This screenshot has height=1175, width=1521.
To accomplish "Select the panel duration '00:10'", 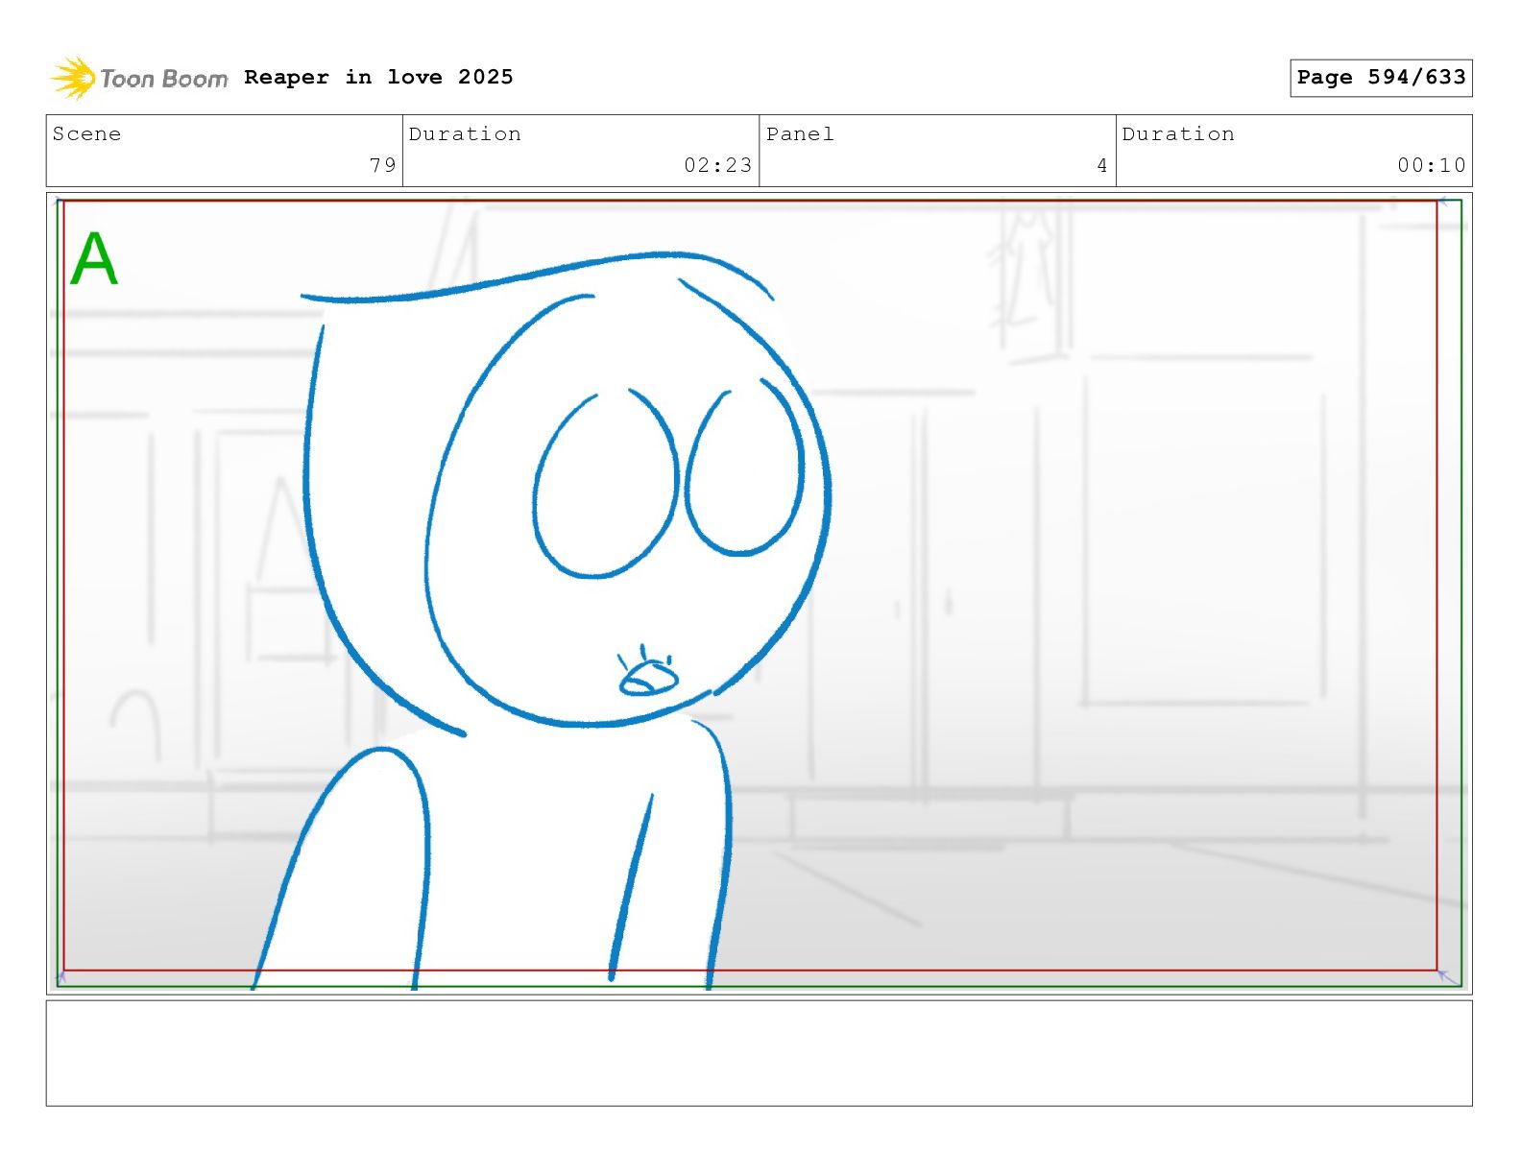I will 1432,165.
